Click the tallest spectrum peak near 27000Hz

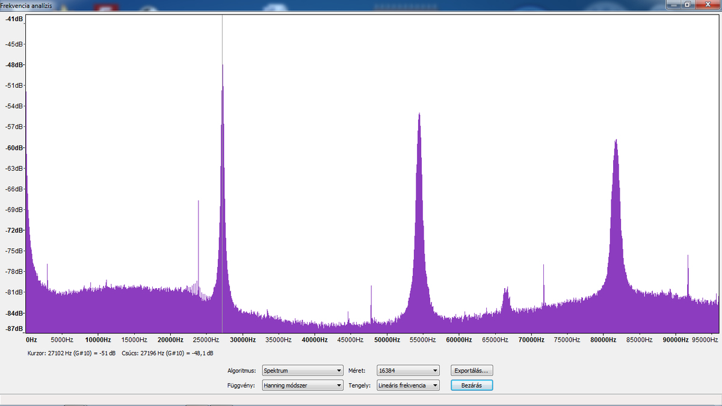coord(223,66)
